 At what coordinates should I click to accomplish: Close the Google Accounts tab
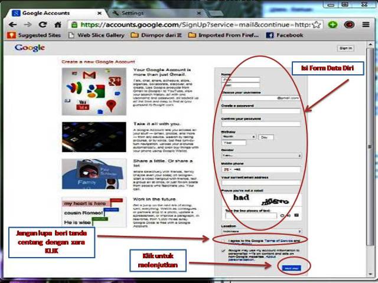99,13
